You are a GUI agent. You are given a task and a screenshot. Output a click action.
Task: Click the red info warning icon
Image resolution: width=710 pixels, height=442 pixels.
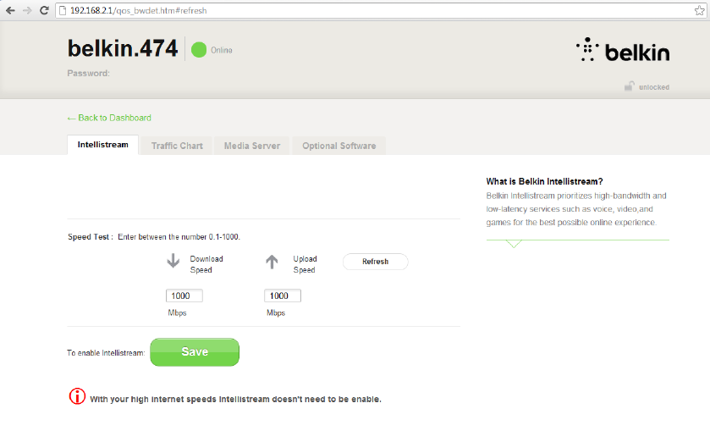pos(77,396)
